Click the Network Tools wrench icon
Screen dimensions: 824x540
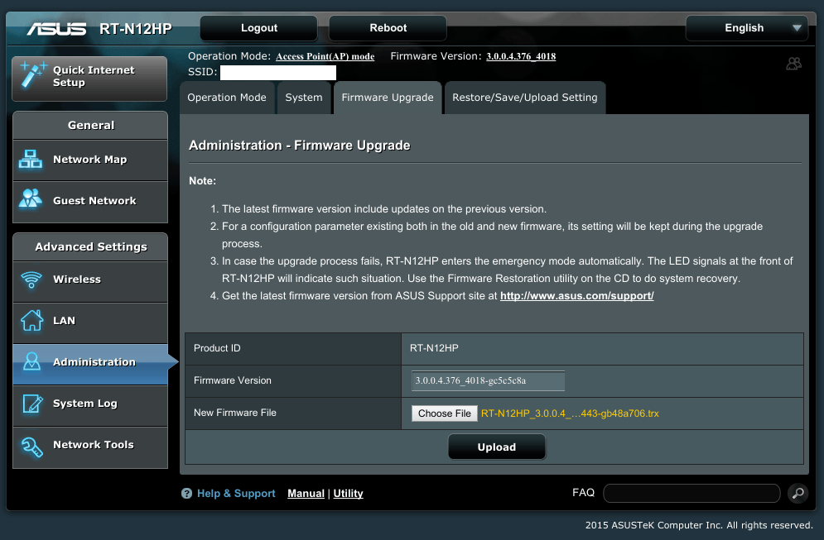pos(31,447)
